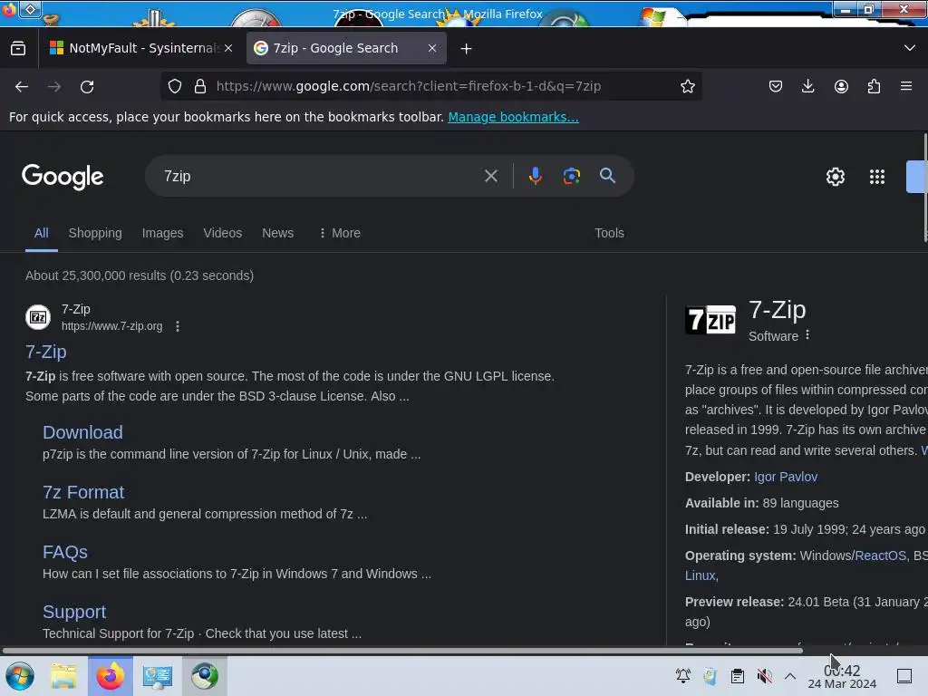The image size is (928, 696).
Task: Open Manage bookmarks link
Action: [513, 117]
